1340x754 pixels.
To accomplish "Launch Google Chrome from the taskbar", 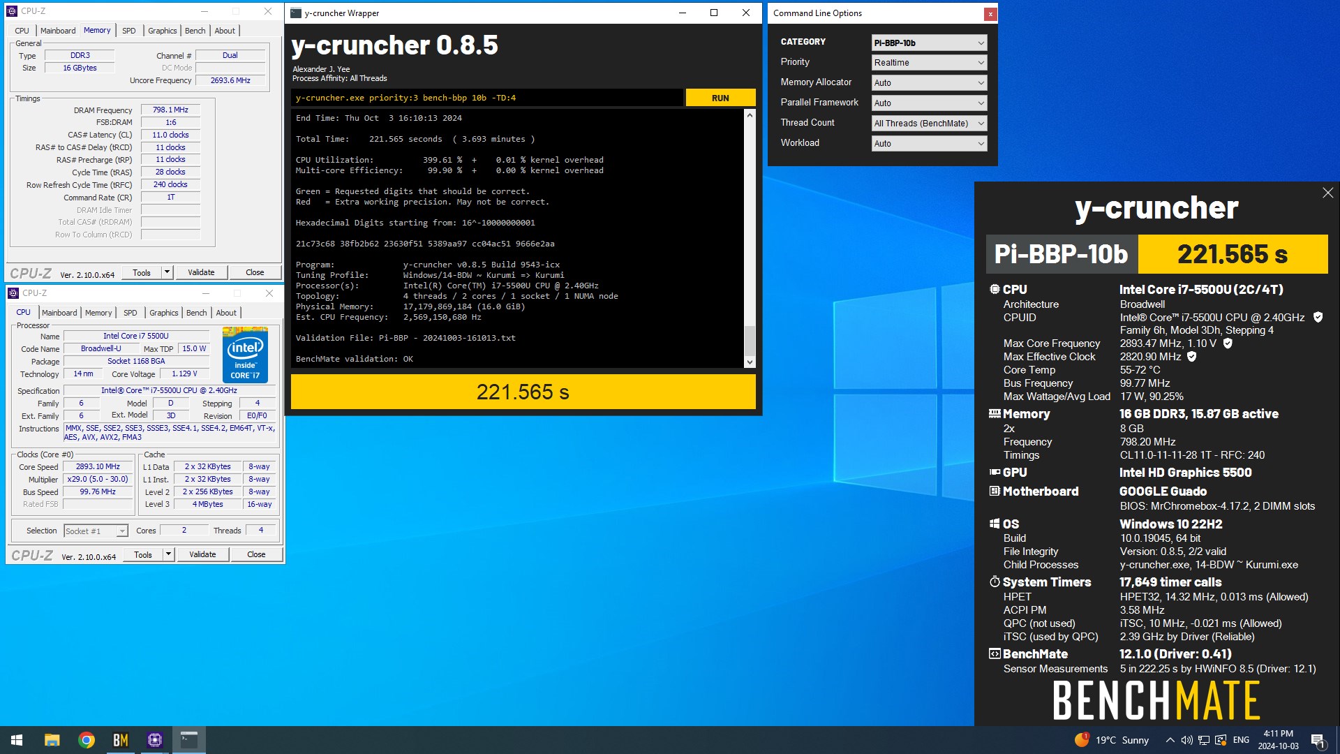I will pos(87,740).
